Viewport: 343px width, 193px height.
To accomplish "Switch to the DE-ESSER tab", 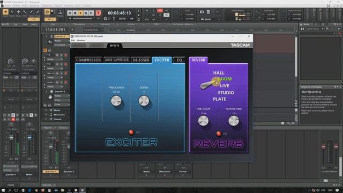I will [x=141, y=60].
